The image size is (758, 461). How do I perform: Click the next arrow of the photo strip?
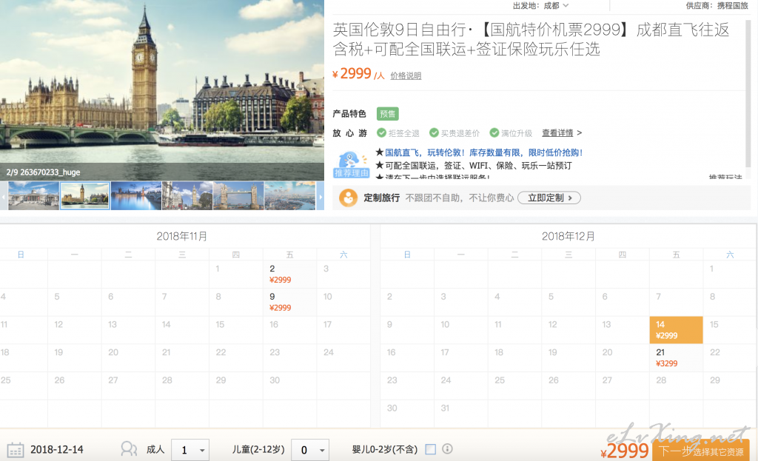(x=320, y=196)
